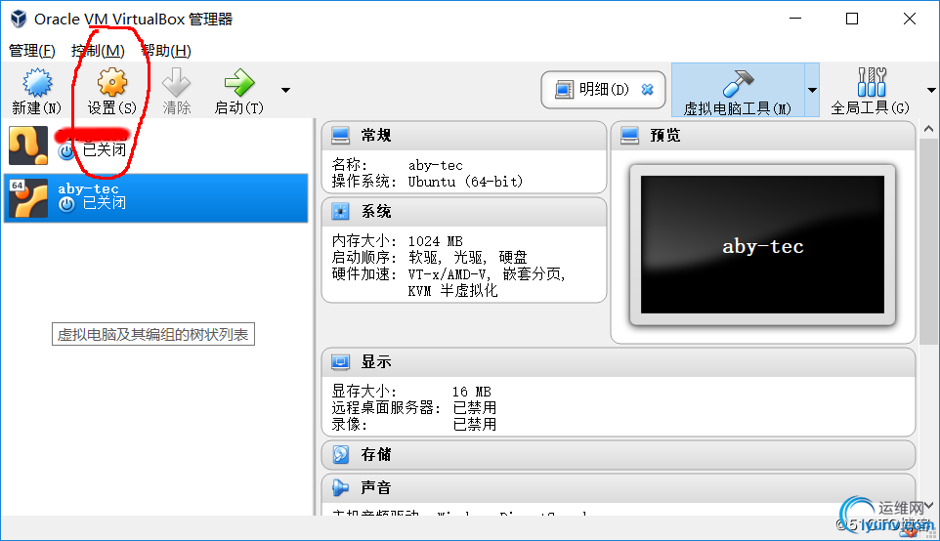Click the Audio (声音) section header
Screen dimensions: 940x541
pos(619,487)
